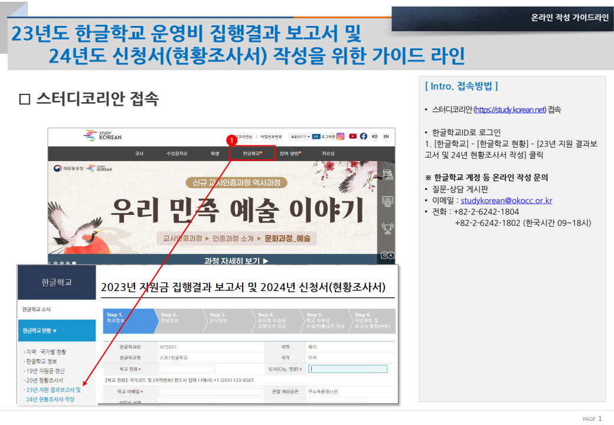Open the 한글학교 menu
Image resolution: width=614 pixels, height=425 pixels.
(252, 153)
